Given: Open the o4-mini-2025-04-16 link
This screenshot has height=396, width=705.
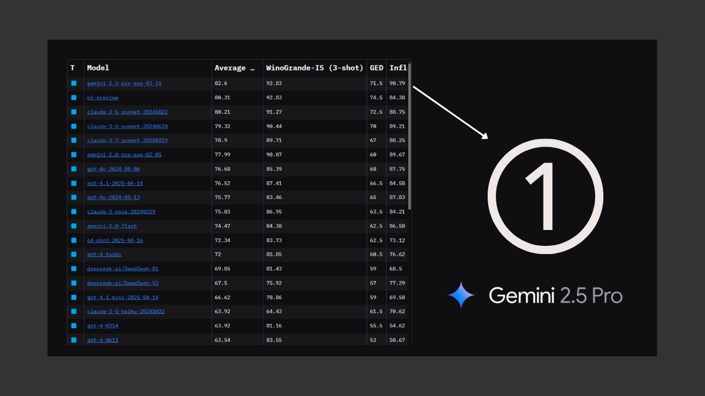Looking at the screenshot, I should [x=115, y=240].
